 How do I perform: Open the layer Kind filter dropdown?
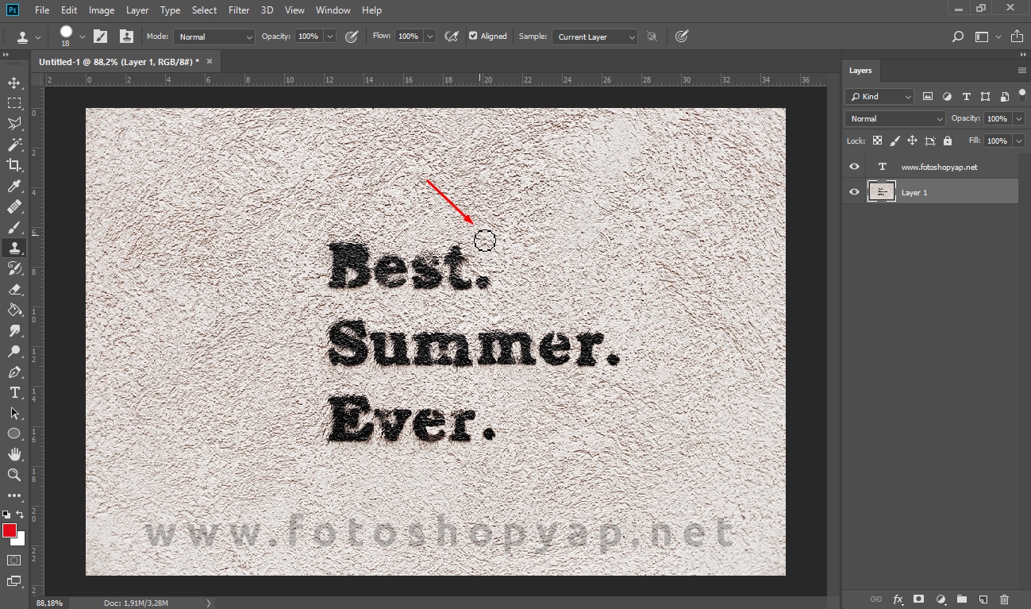tap(880, 96)
